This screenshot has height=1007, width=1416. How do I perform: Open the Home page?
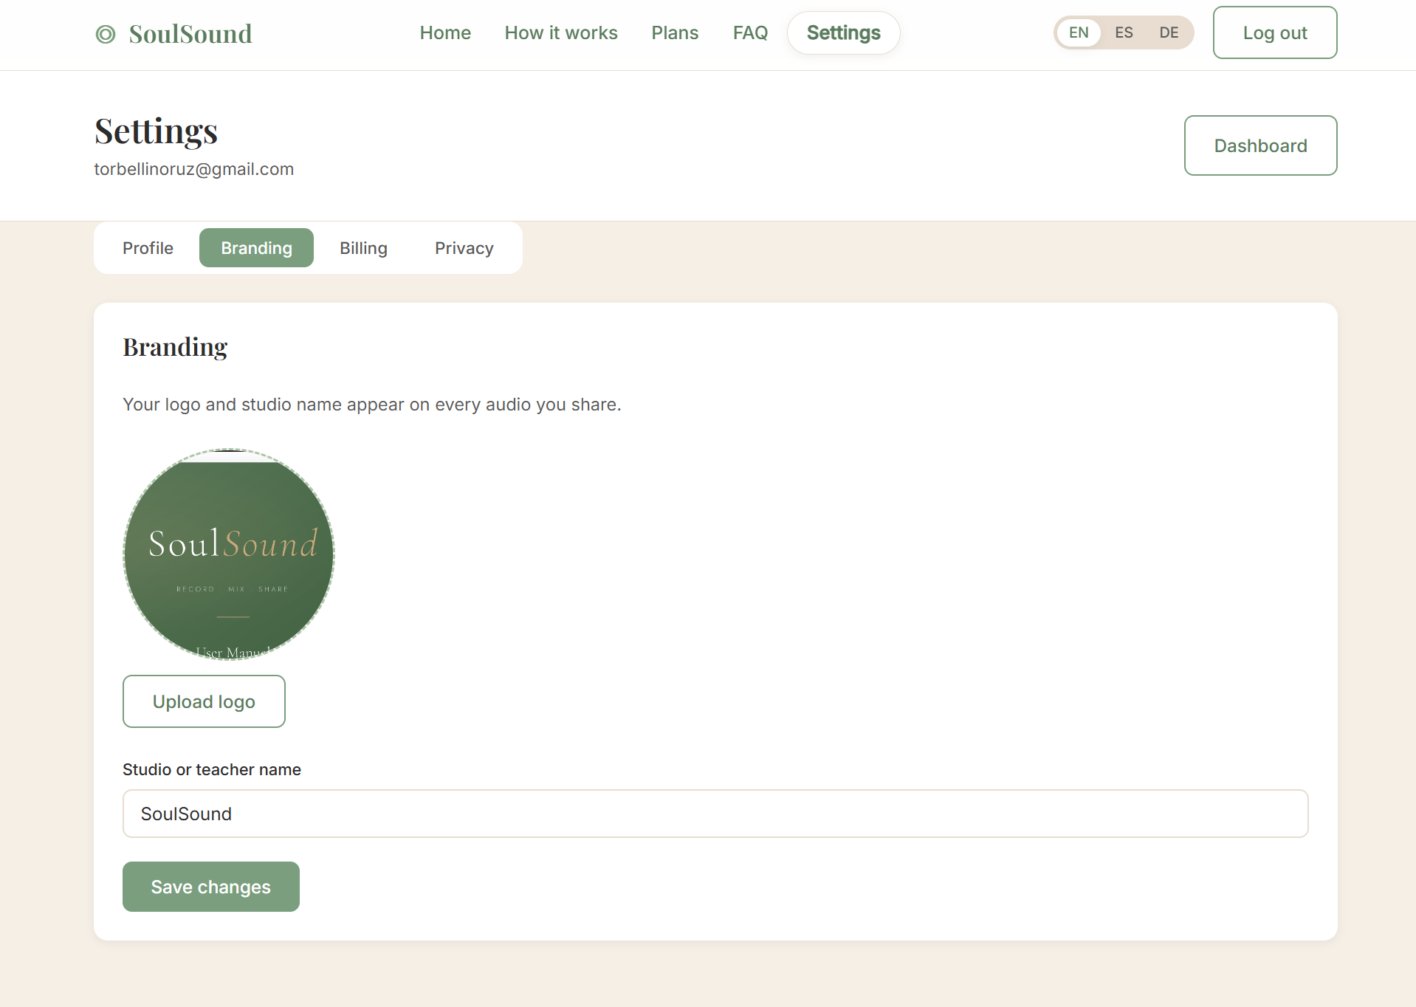(x=444, y=32)
